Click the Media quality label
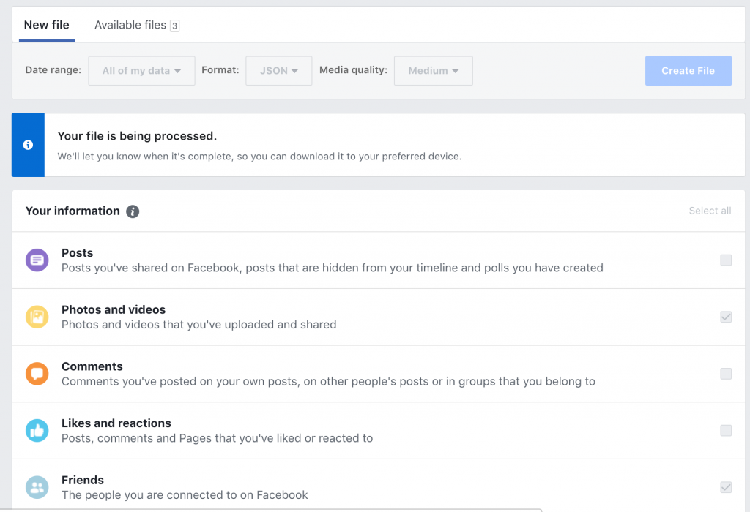 (x=354, y=69)
